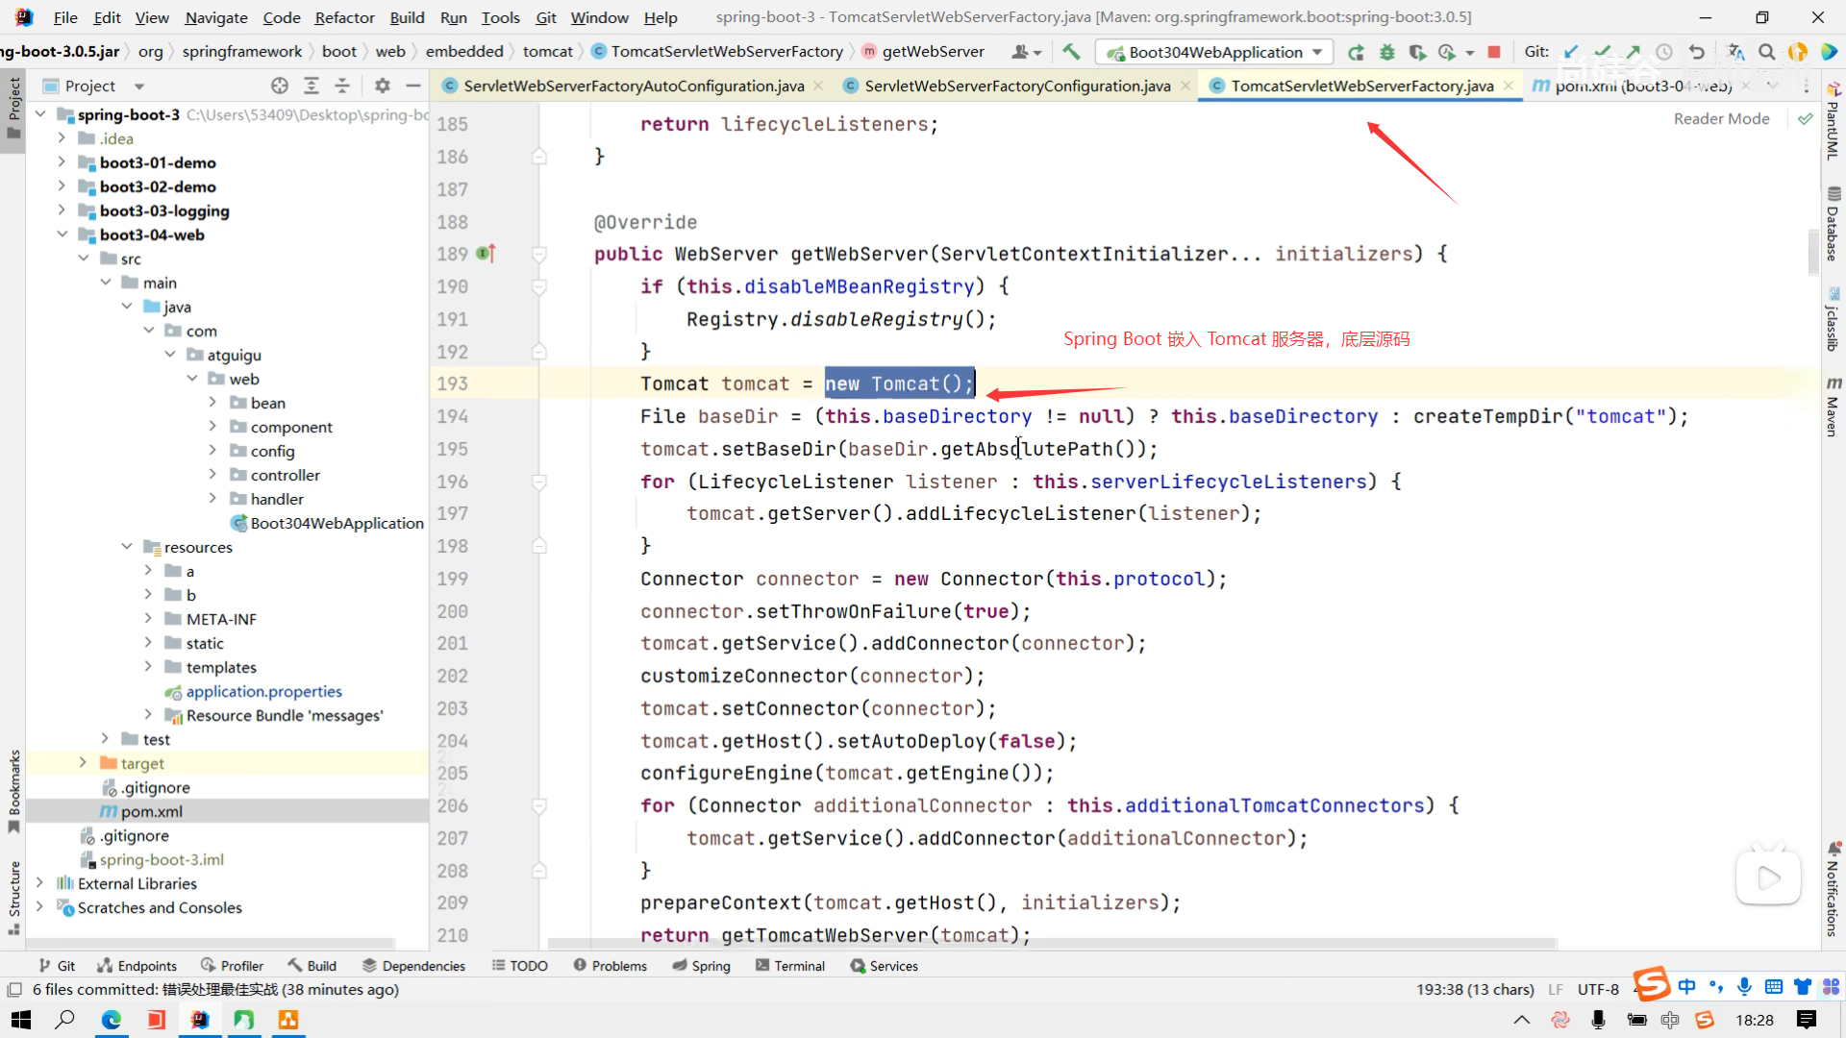Click the Git push arrow icon
1846x1038 pixels.
[1634, 52]
